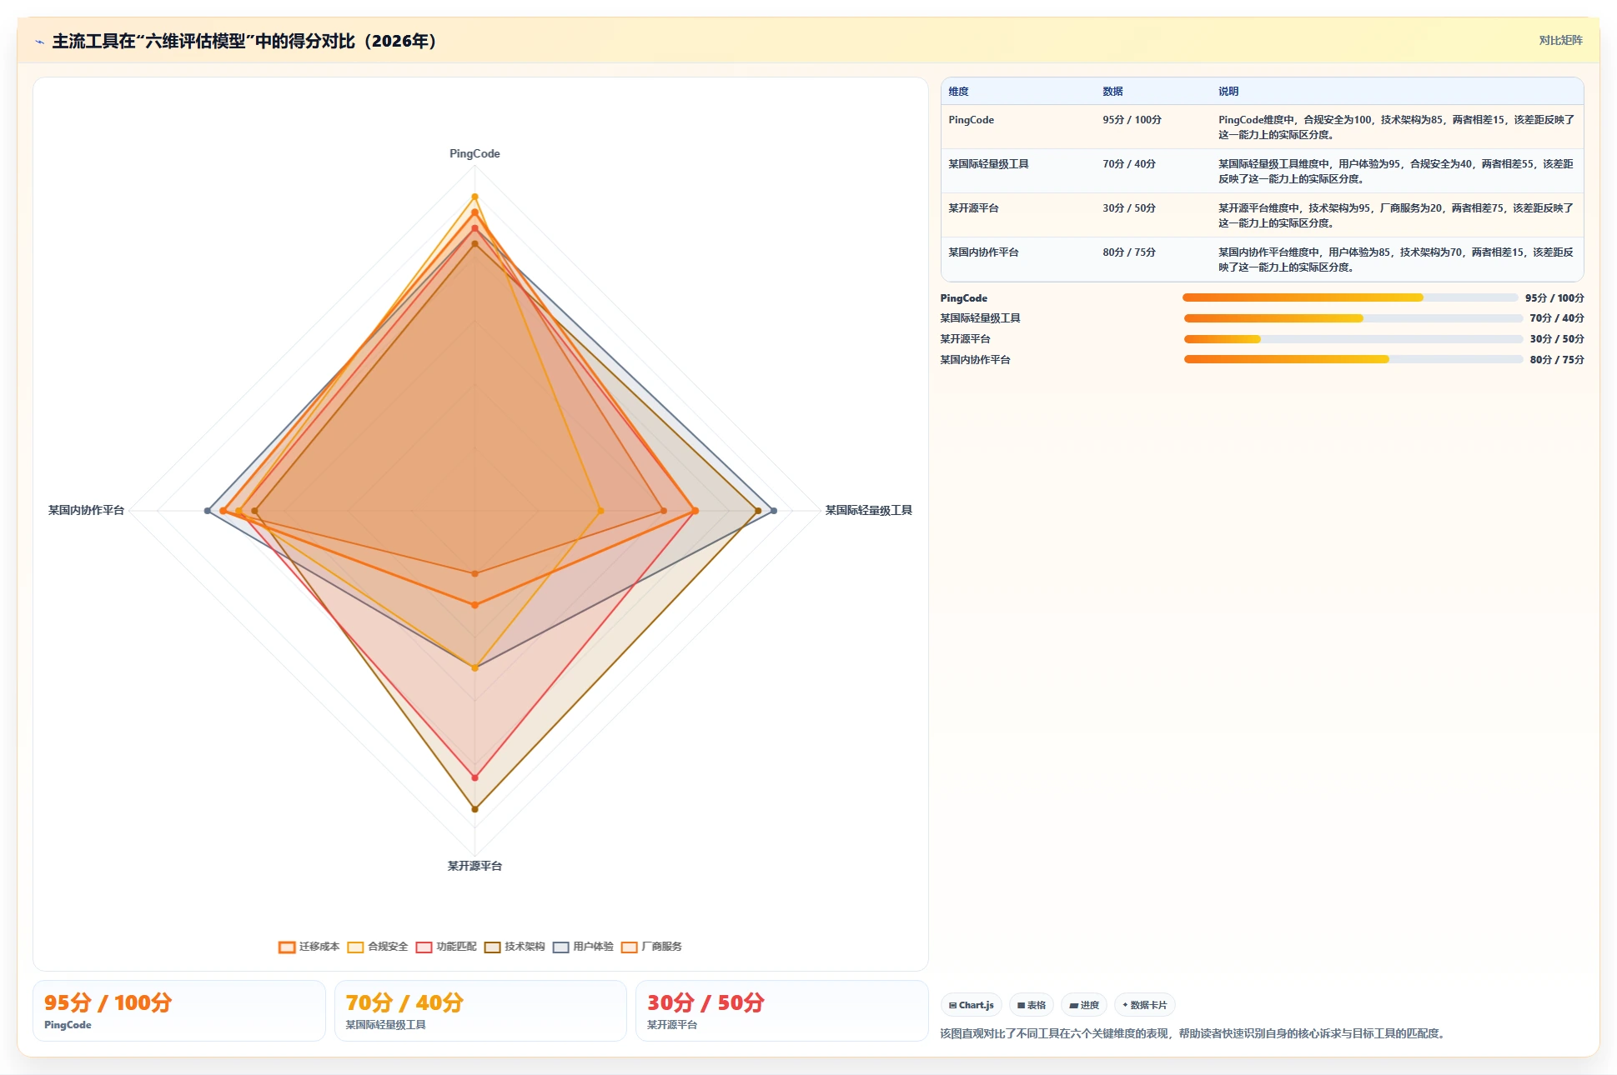This screenshot has width=1617, height=1075.
Task: Toggle the 迁移成本 legend item
Action: click(309, 947)
